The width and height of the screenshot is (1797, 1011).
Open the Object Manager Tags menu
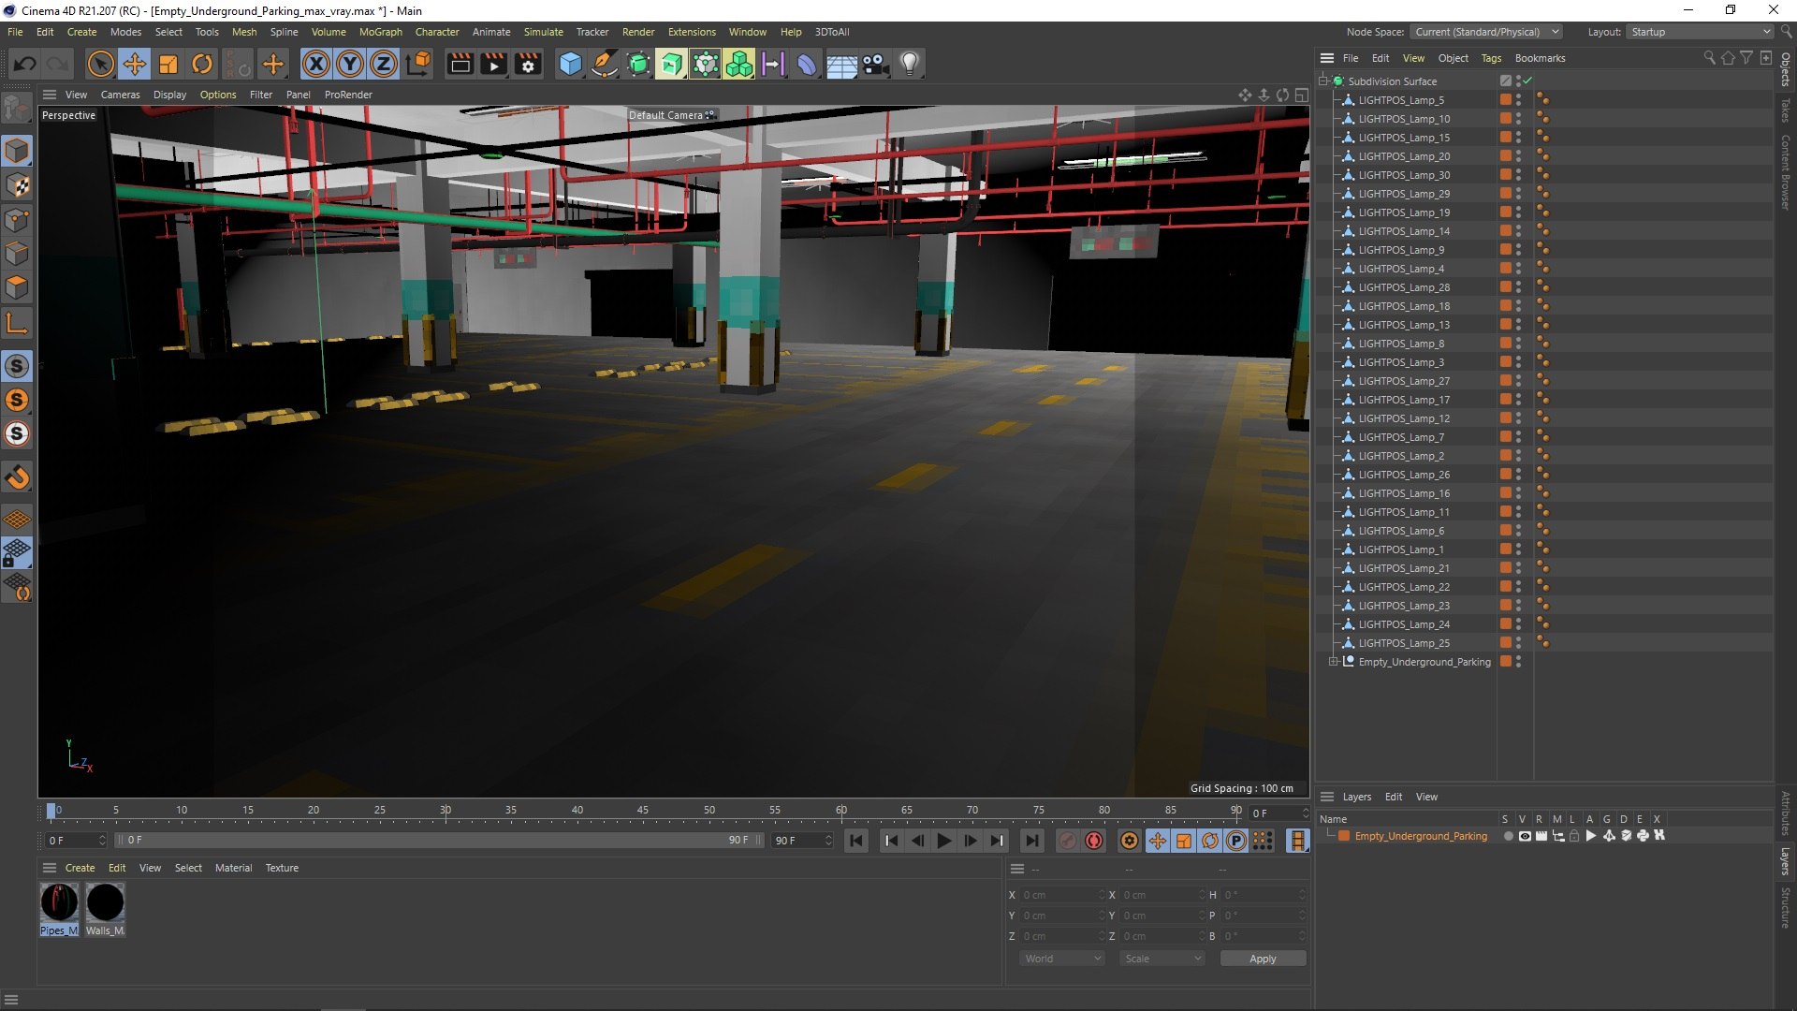1491,58
